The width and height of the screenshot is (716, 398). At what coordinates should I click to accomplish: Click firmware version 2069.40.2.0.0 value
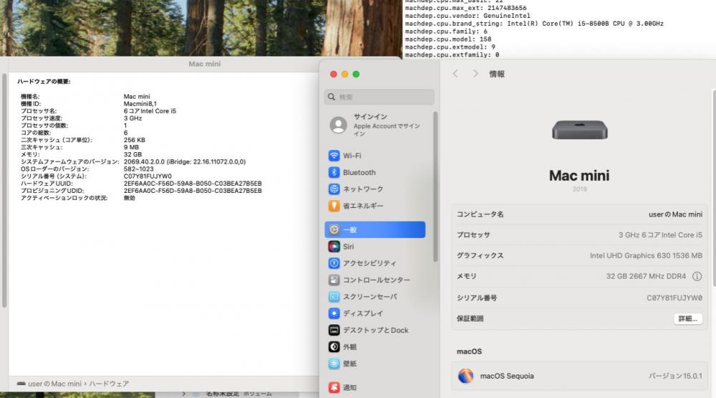185,162
